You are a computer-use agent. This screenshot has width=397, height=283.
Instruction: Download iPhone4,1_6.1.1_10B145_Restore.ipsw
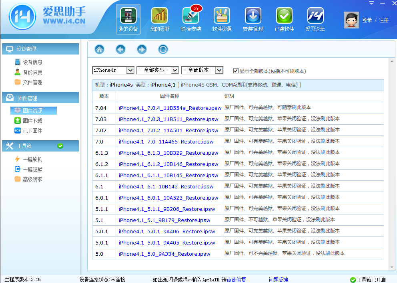[168, 175]
